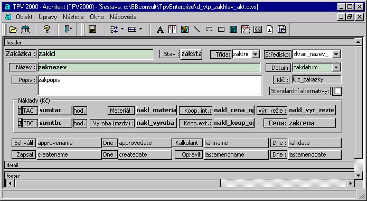Click the Kalkulant : label

[187, 143]
